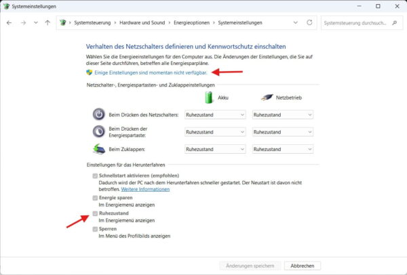Click the 'Netzschalter-, Energiespartasten- und Zuklappeinstellungen' section label
The width and height of the screenshot is (407, 275).
151,85
